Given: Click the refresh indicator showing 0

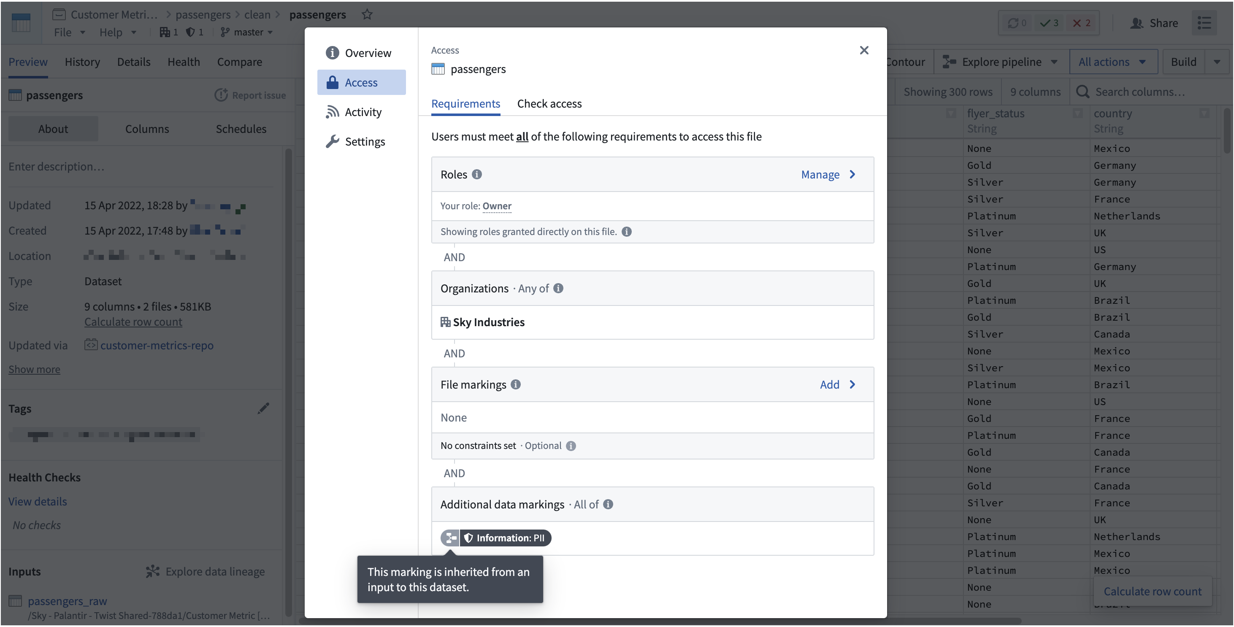Looking at the screenshot, I should coord(1017,23).
